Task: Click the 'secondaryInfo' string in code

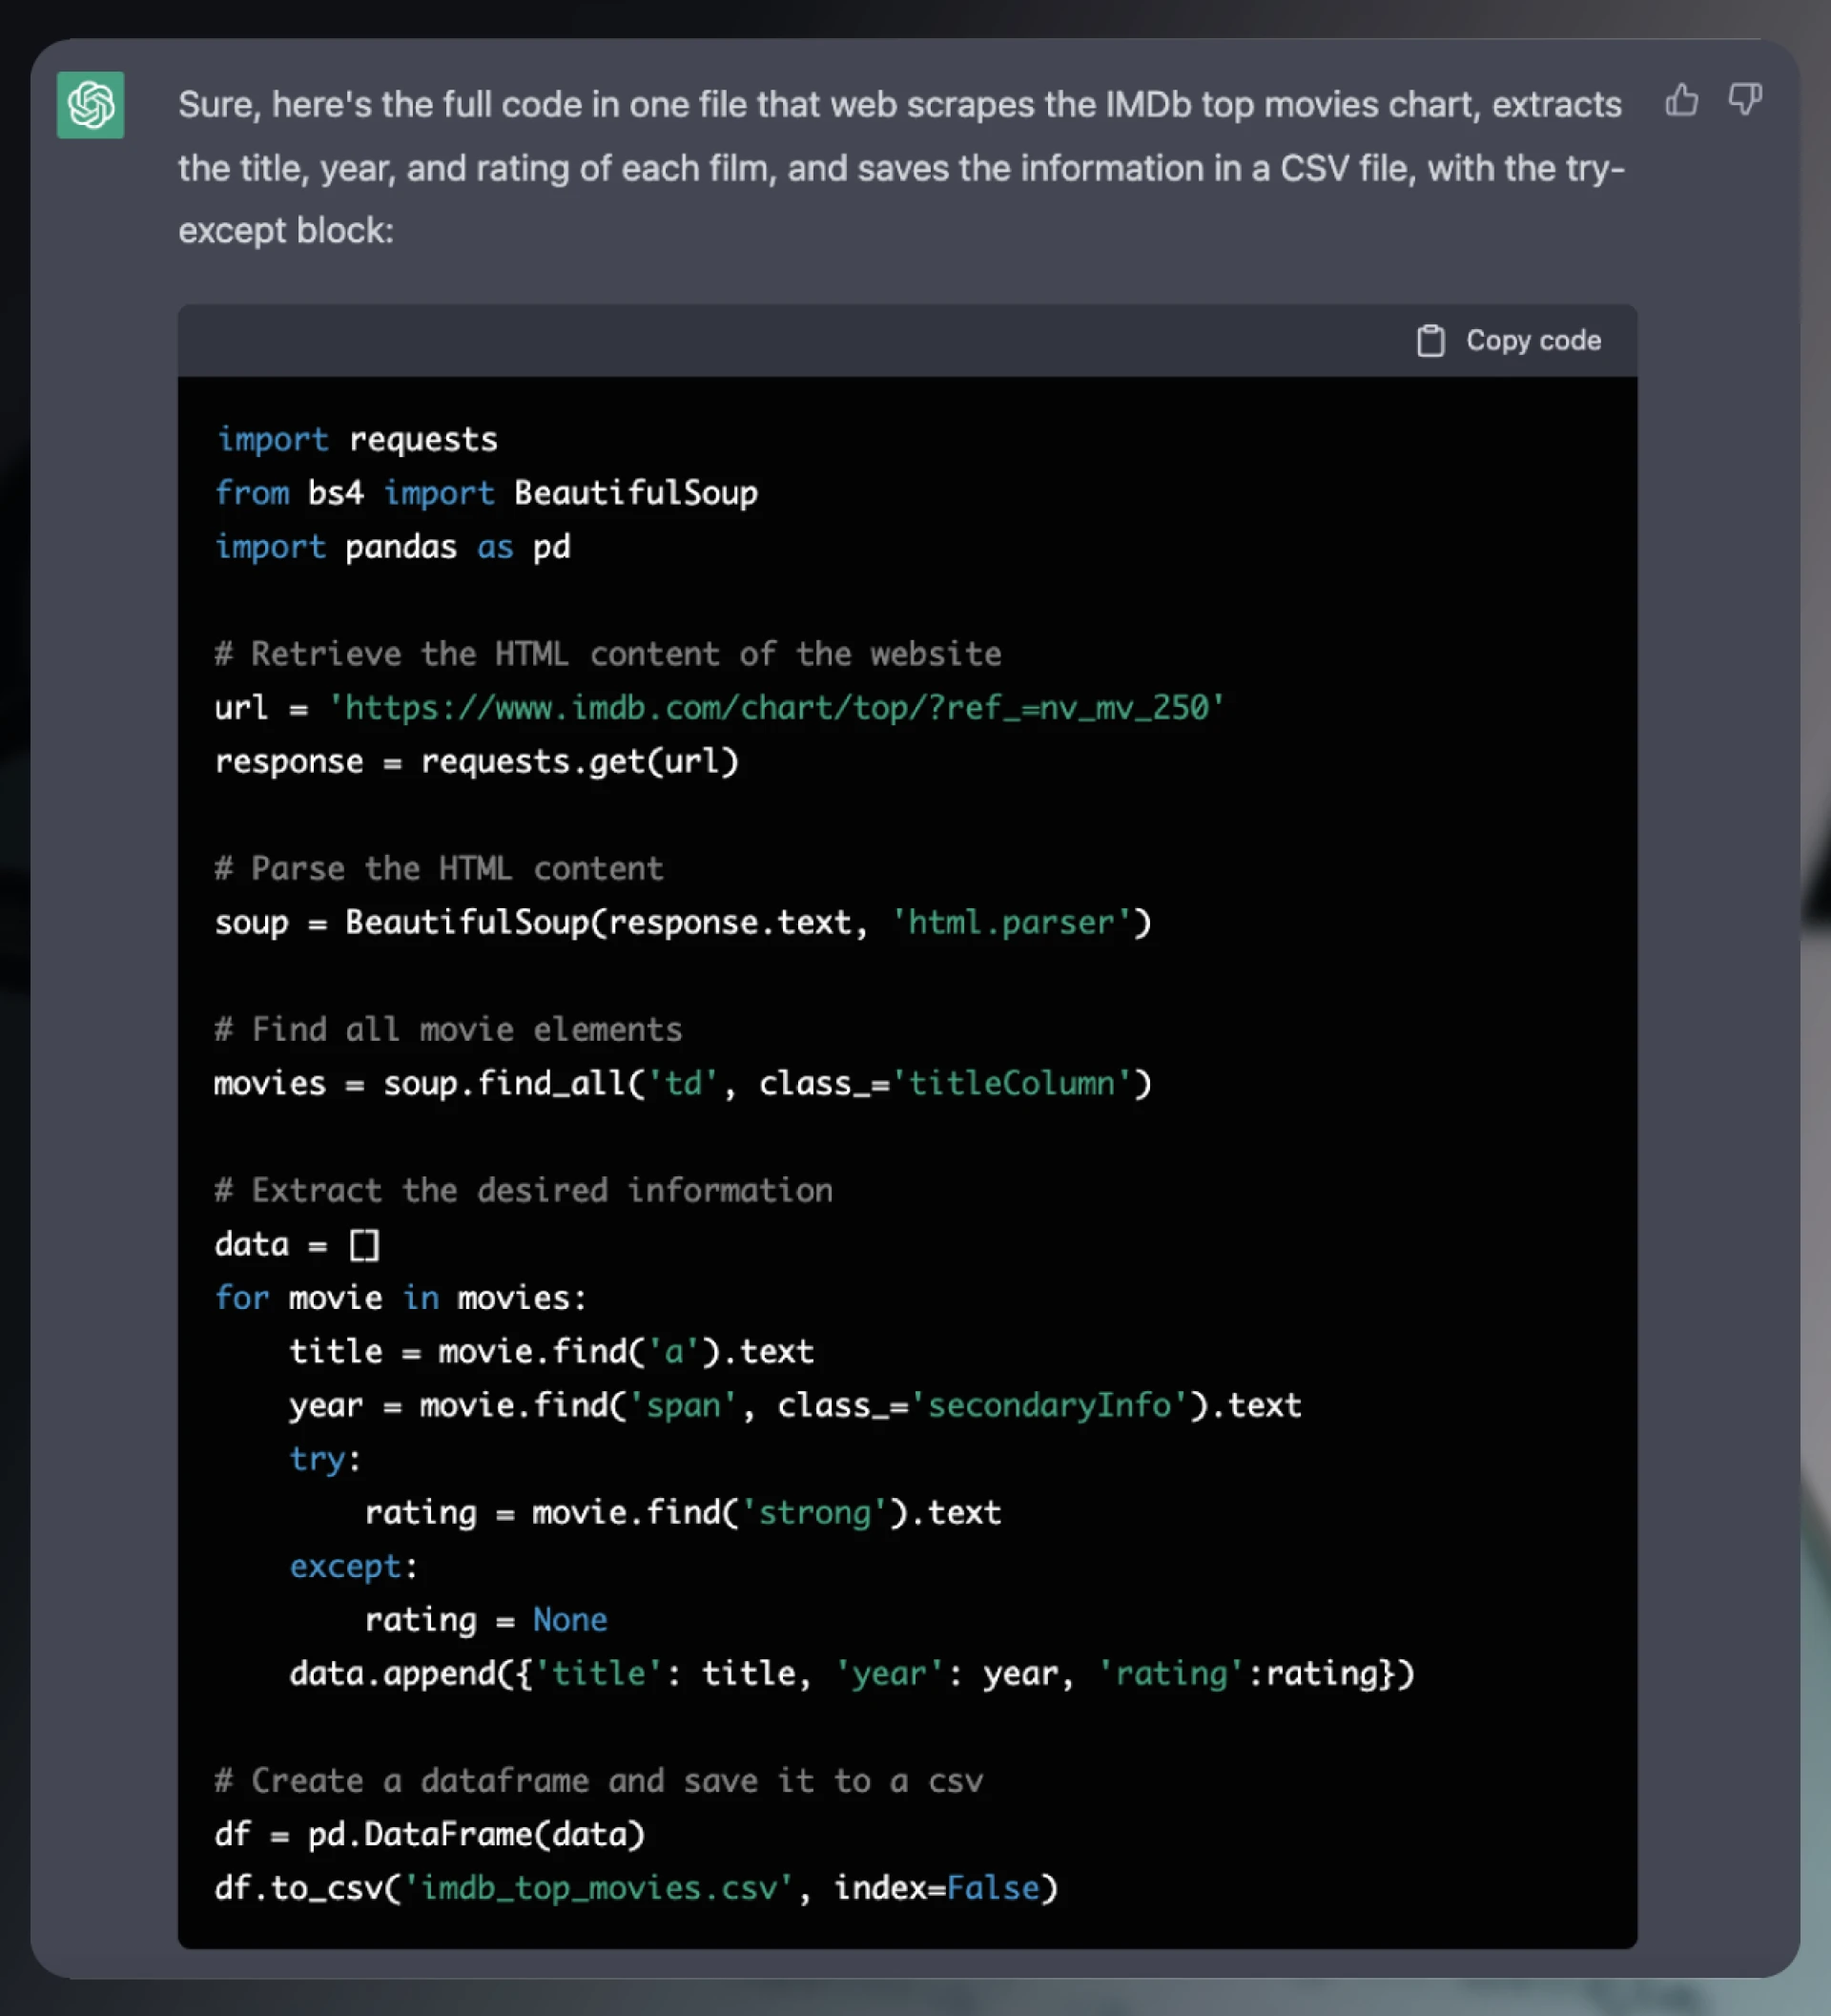Action: click(x=1048, y=1406)
